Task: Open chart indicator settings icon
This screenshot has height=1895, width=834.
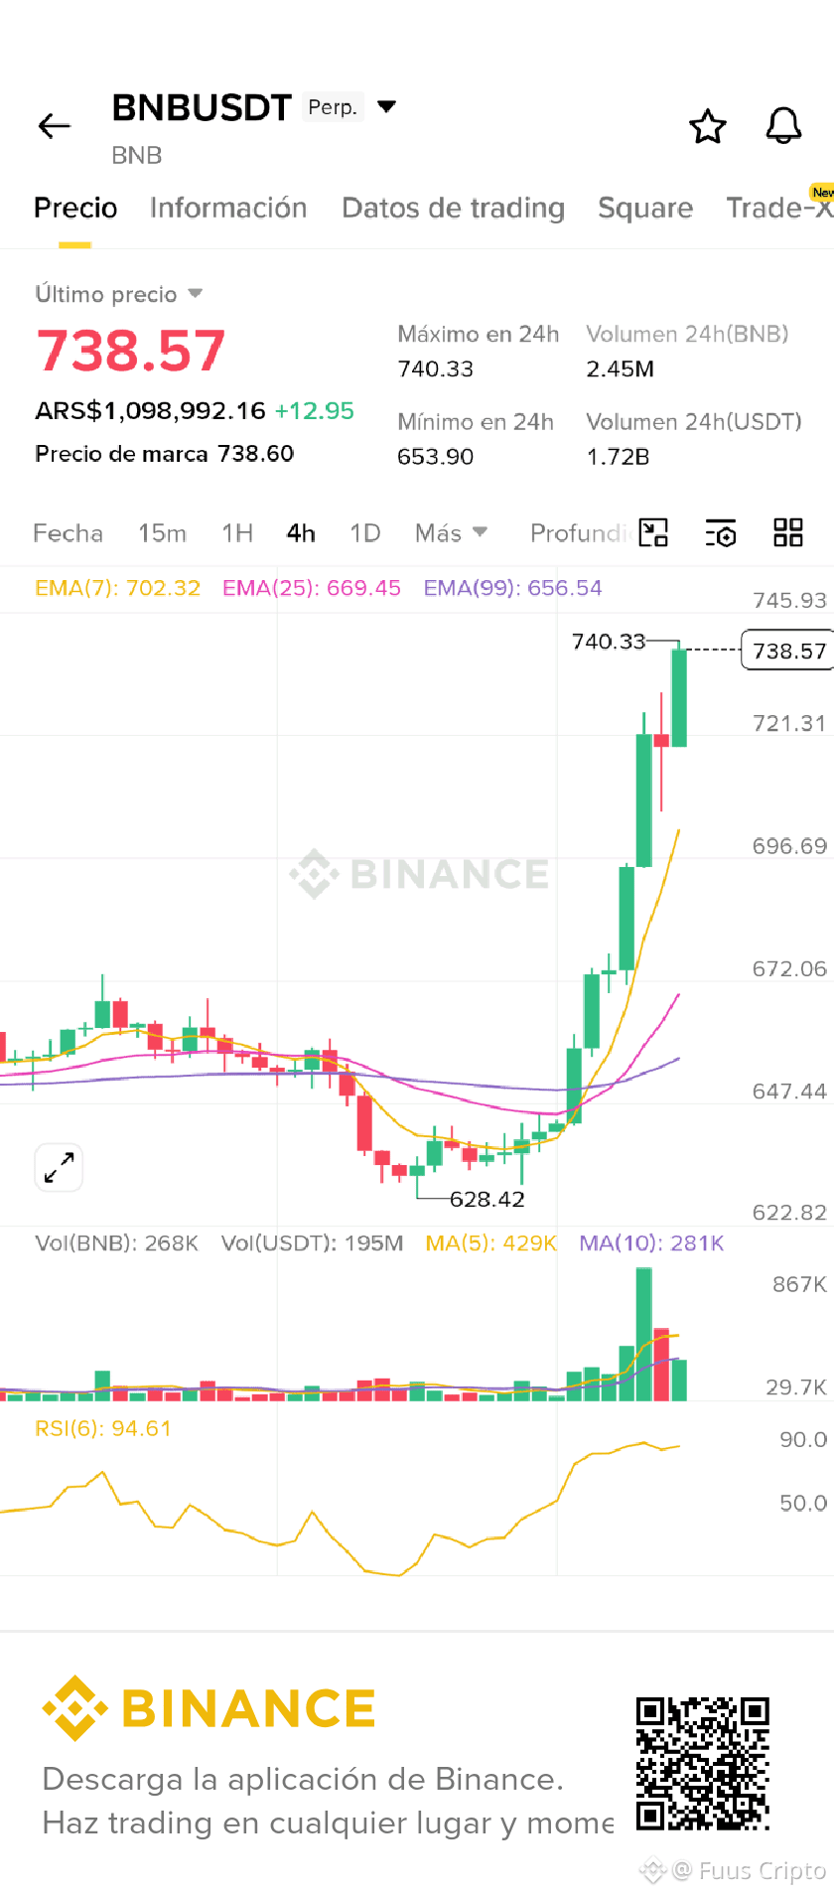Action: (721, 533)
